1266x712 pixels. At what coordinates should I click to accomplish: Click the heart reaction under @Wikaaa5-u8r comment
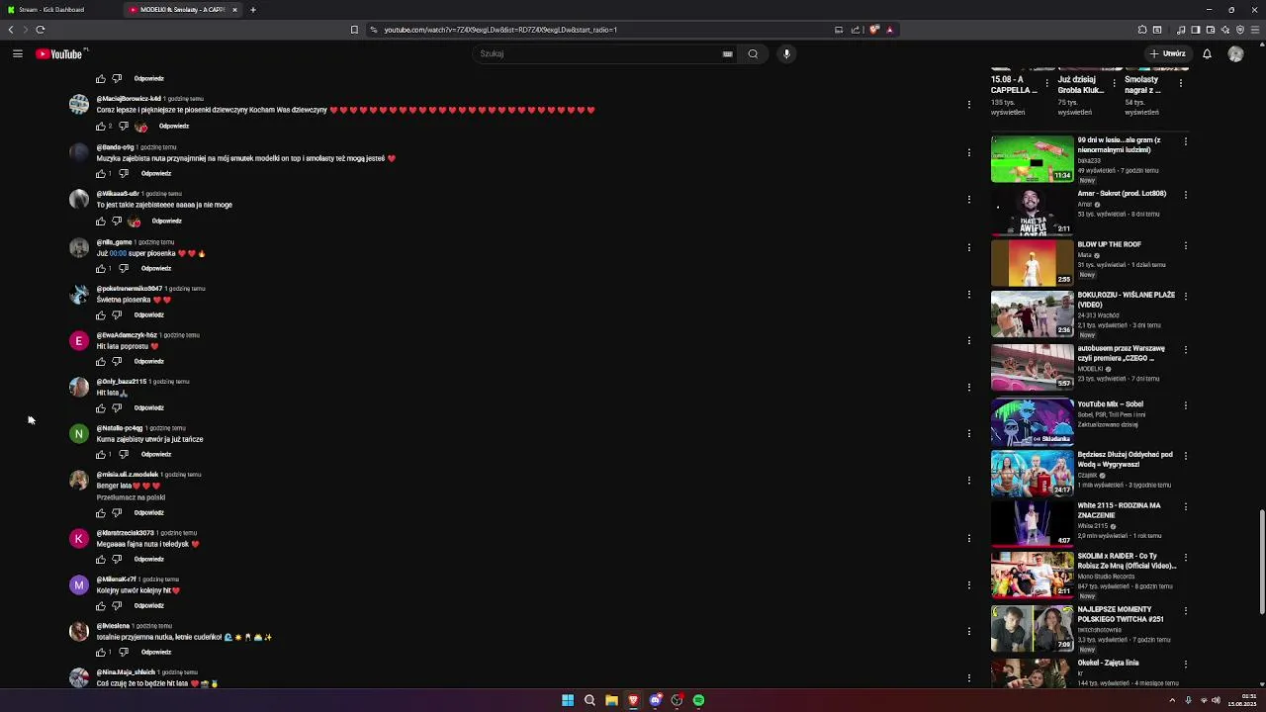pos(135,222)
